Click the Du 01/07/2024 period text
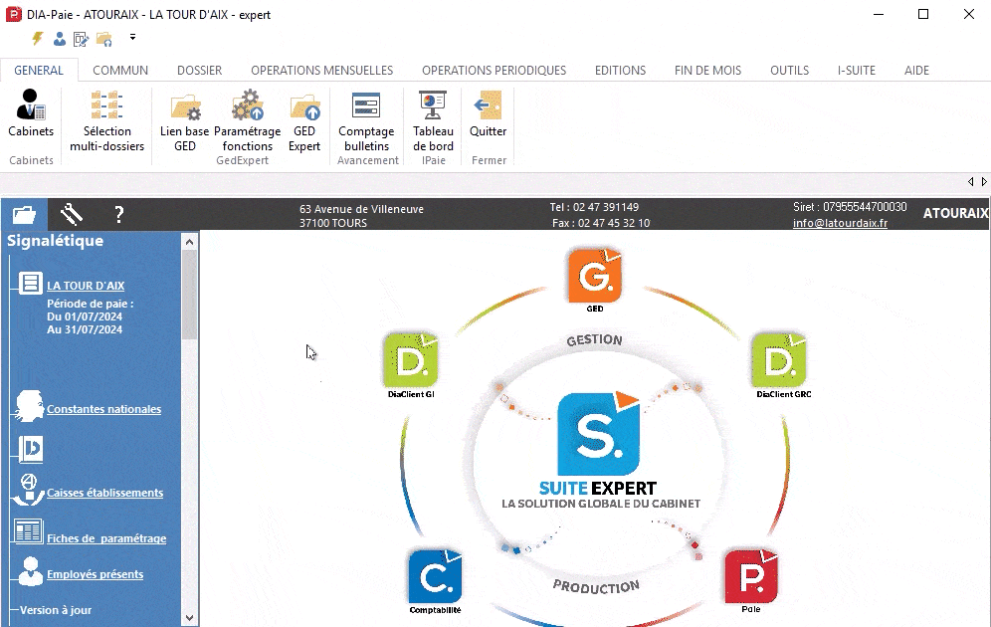991x627 pixels. click(x=85, y=316)
